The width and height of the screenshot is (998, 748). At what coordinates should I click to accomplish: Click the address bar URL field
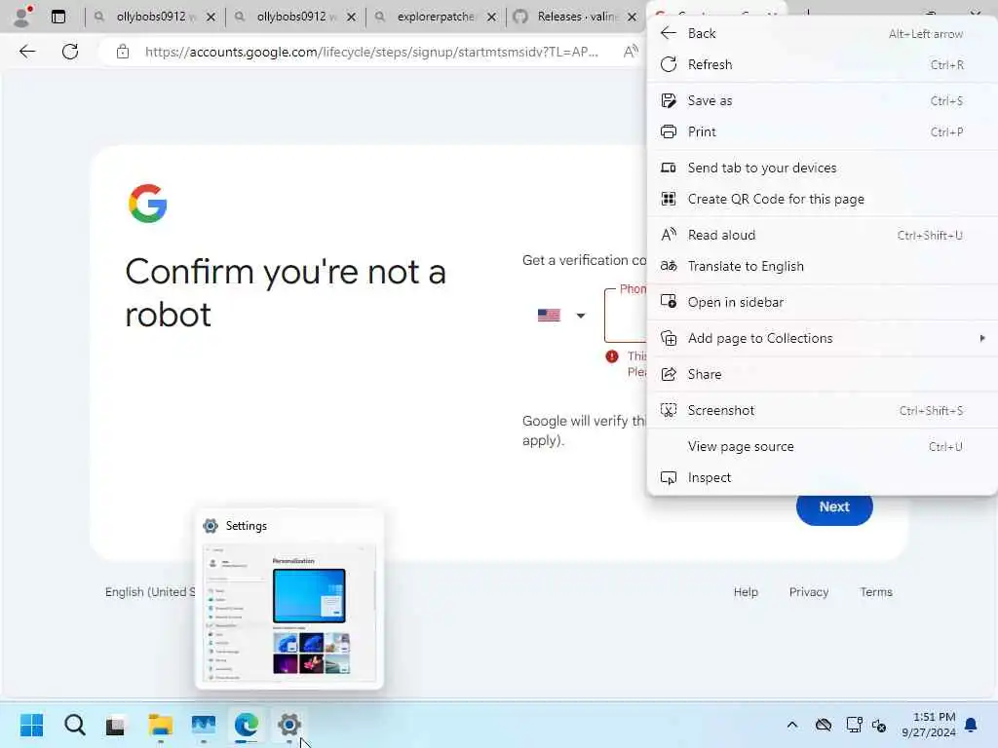pos(371,52)
